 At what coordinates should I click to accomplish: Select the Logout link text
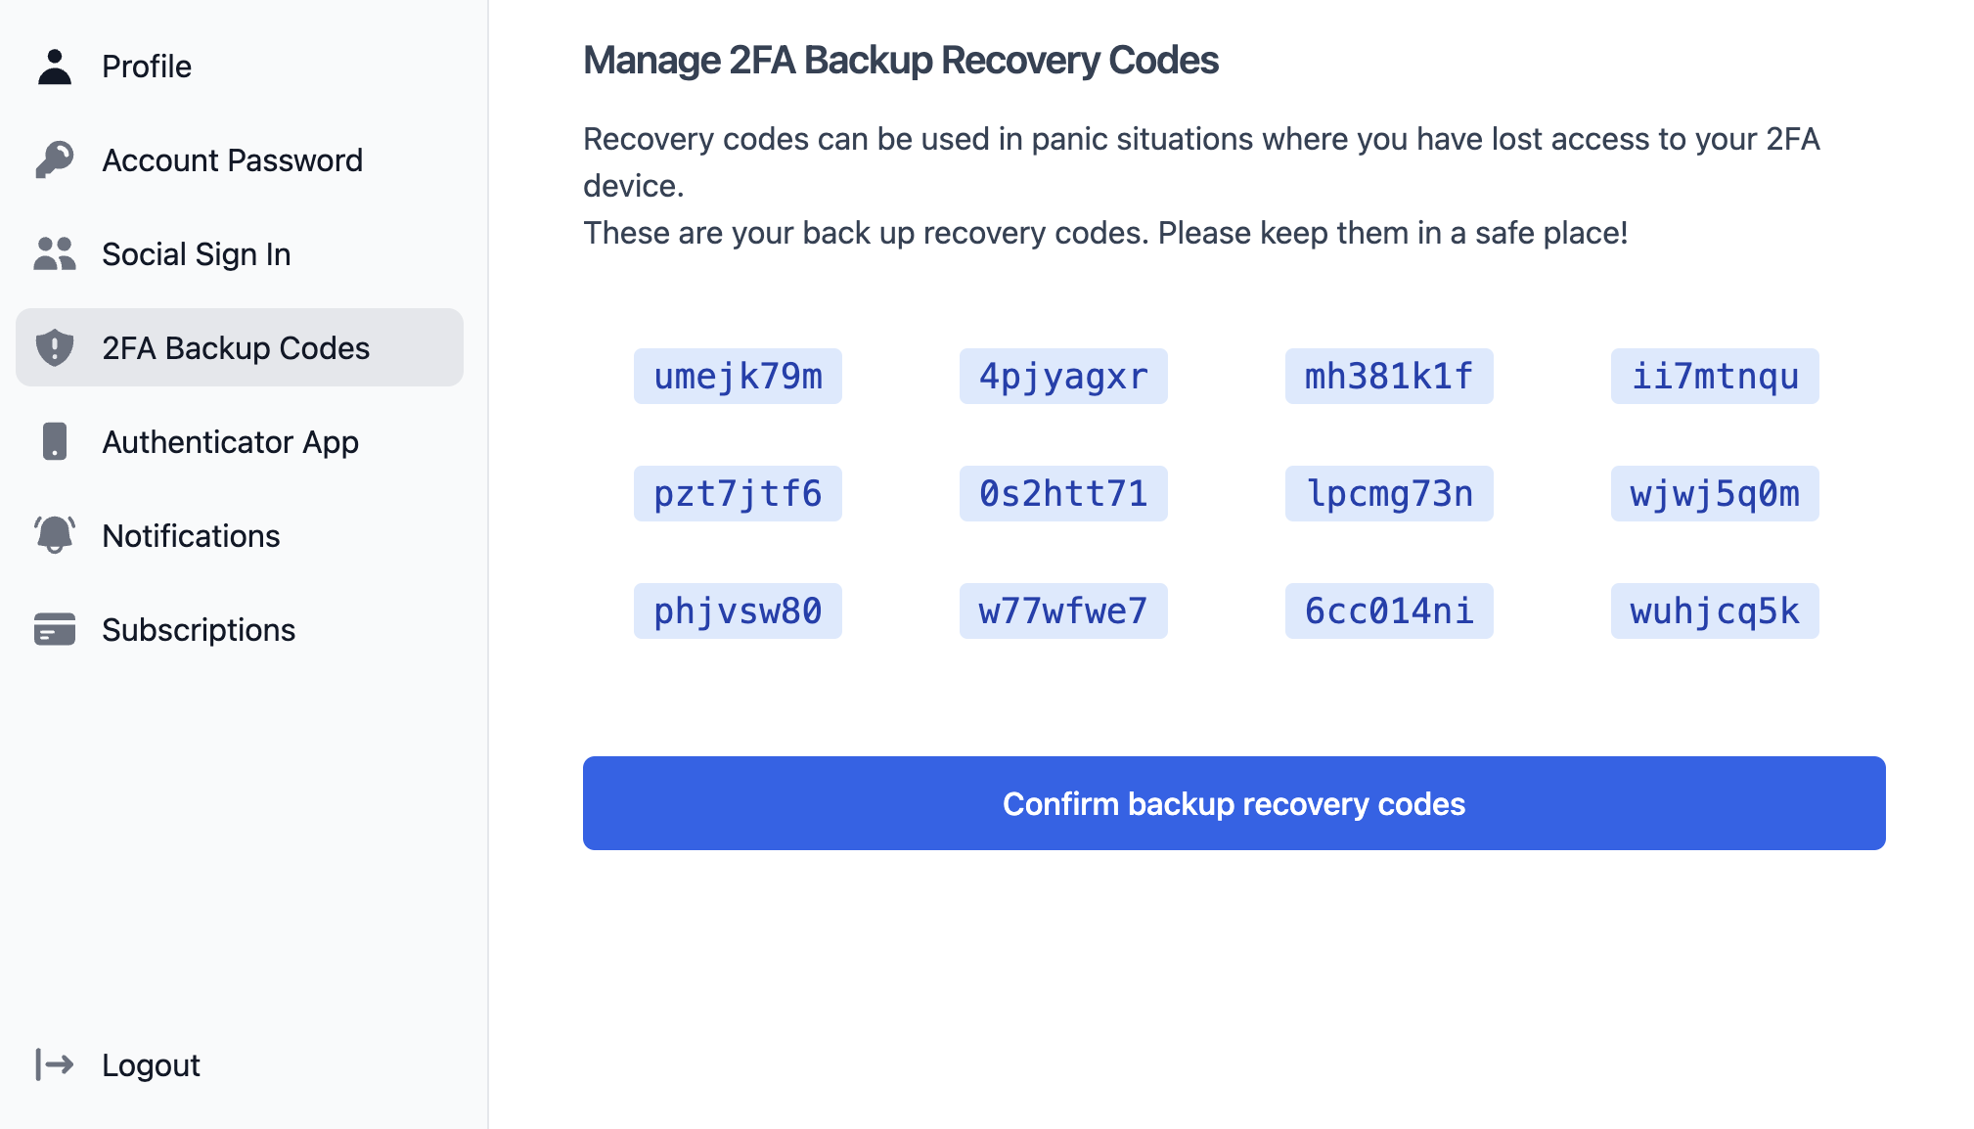[151, 1064]
